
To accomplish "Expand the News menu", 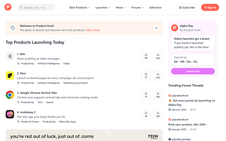I will click(x=121, y=8).
